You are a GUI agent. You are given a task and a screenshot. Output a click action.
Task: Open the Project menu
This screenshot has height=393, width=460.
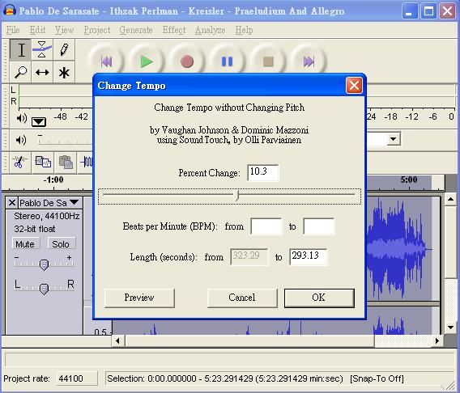tap(97, 30)
